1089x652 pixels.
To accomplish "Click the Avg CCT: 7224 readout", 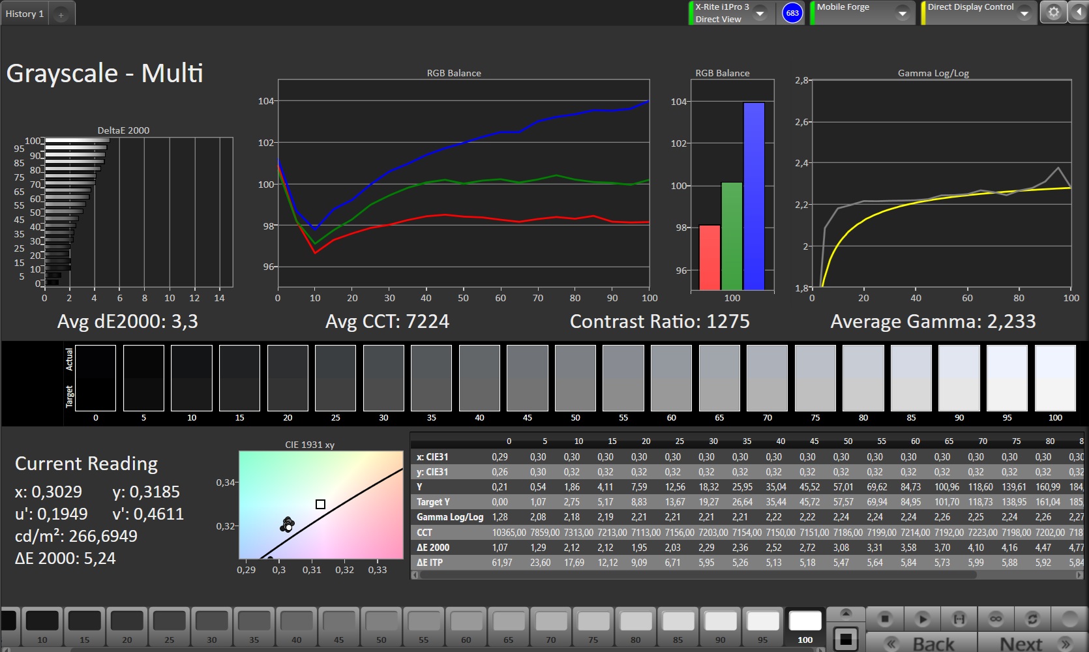I will pos(387,321).
